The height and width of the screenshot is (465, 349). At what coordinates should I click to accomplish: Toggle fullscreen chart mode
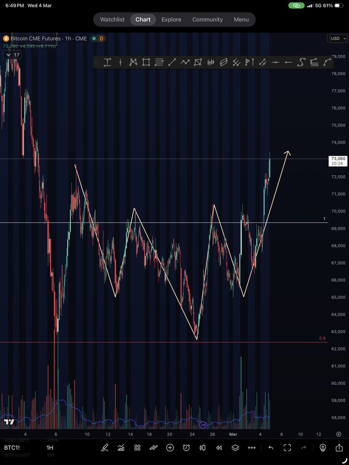coord(287,448)
